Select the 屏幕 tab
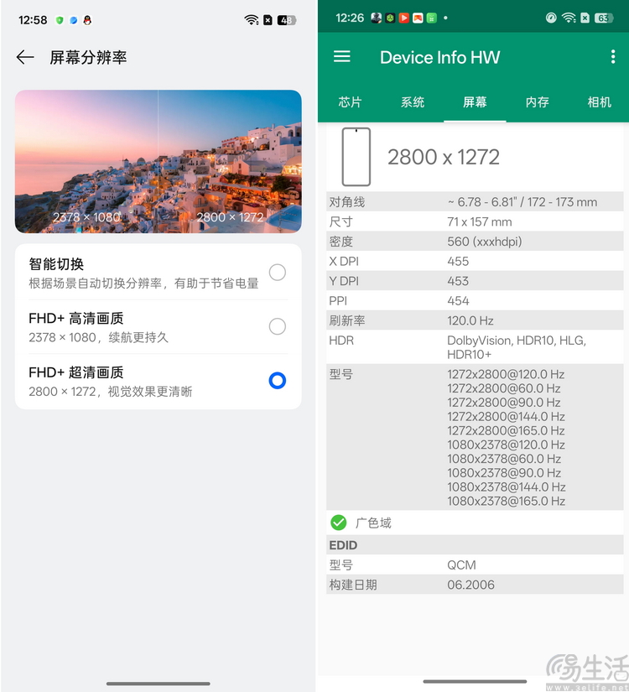 (475, 101)
